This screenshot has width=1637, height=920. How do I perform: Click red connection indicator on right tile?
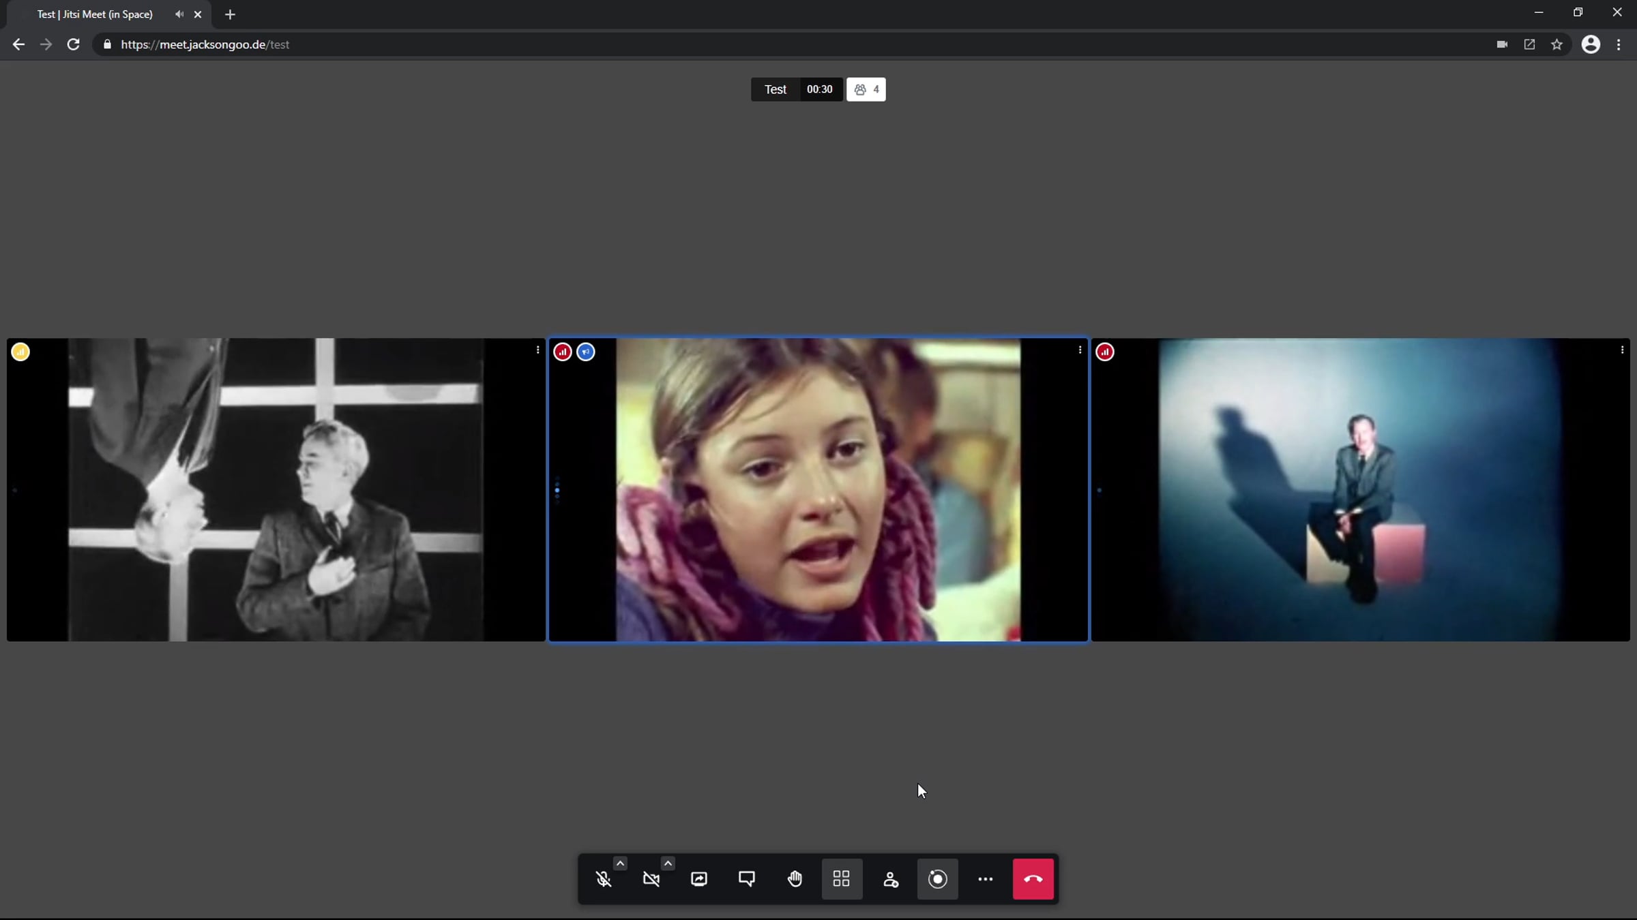pos(1105,352)
